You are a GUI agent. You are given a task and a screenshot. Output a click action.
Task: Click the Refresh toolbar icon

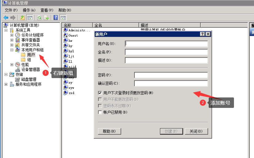point(39,18)
